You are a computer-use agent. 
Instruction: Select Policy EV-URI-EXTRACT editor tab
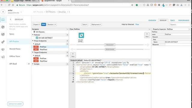click(93, 60)
